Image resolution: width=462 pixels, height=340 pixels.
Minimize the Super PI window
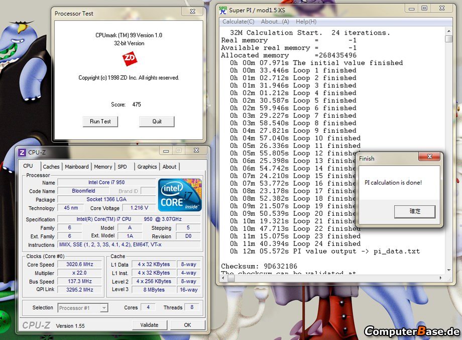click(x=412, y=9)
